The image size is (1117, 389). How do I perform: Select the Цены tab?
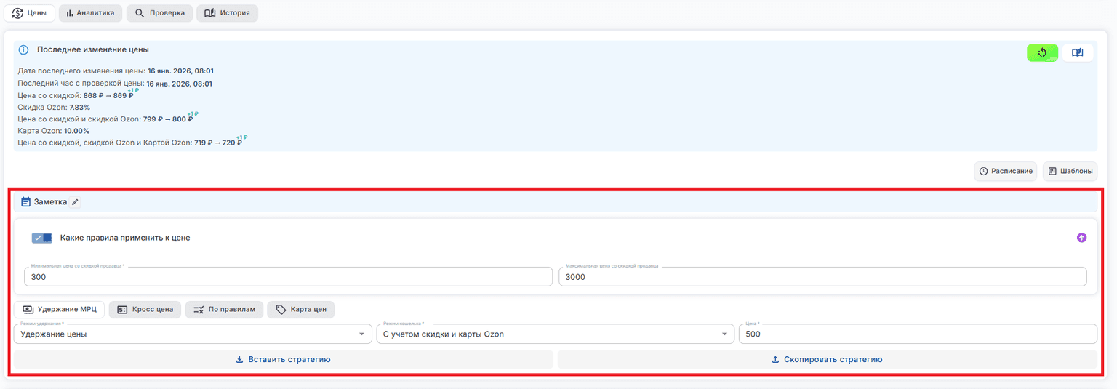pyautogui.click(x=30, y=13)
